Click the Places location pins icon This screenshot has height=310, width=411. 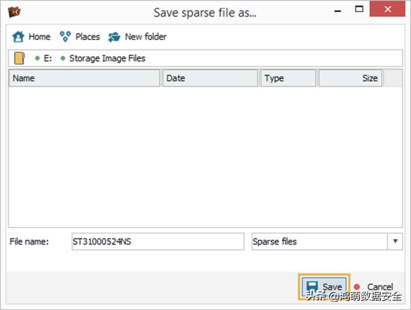tap(65, 37)
